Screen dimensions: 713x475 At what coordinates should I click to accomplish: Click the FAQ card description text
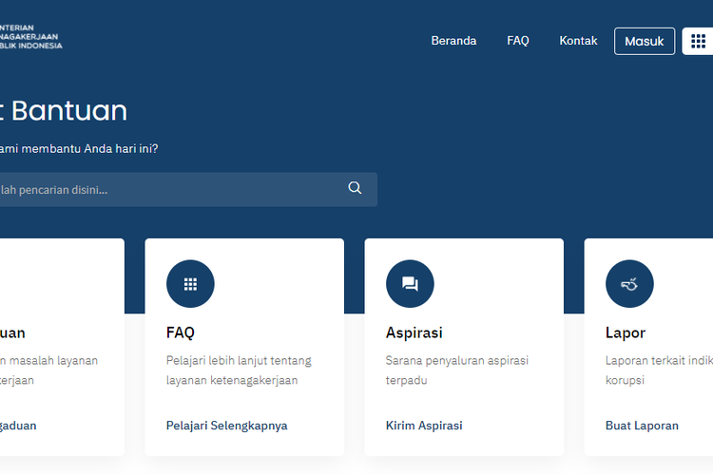239,370
